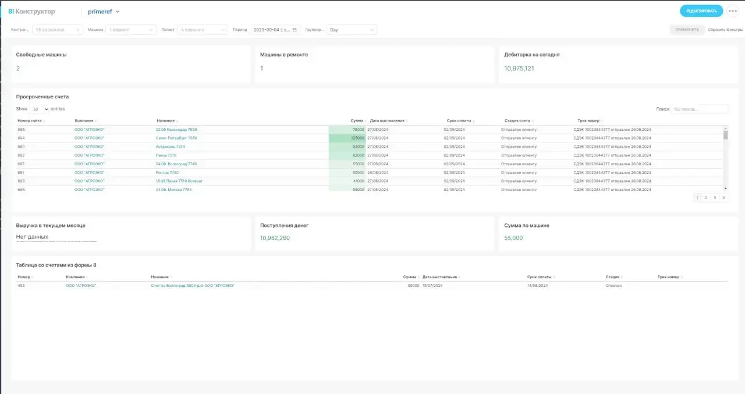This screenshot has width=745, height=394.
Task: Open the Логист filter dropdown
Action: coord(203,30)
